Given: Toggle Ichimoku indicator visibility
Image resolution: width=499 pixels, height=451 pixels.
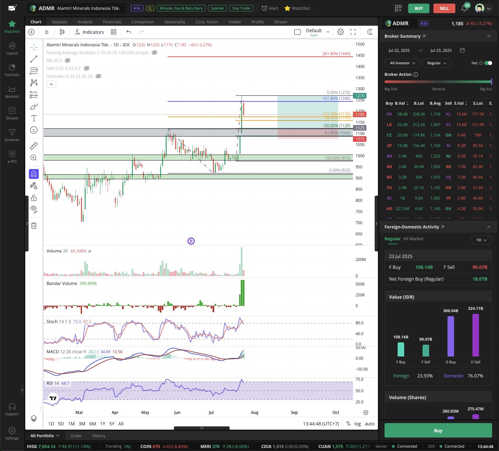Looking at the screenshot, I should click(98, 76).
